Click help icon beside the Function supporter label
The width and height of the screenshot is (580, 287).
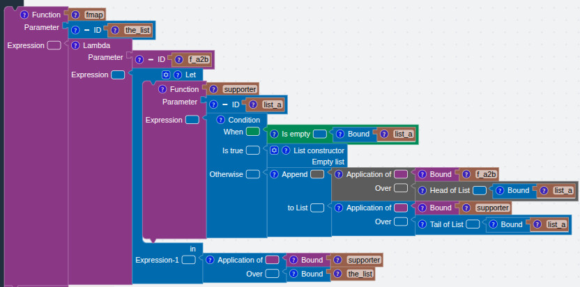(x=162, y=89)
